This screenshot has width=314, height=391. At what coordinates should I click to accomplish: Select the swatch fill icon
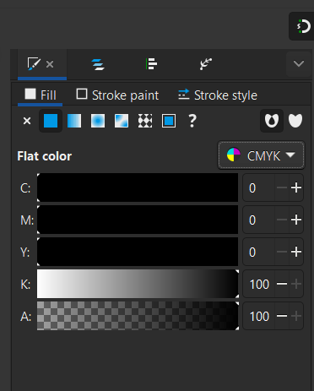tap(169, 121)
